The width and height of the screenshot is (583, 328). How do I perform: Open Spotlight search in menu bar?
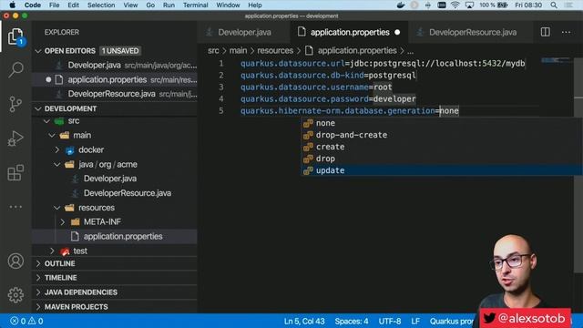[x=554, y=5]
